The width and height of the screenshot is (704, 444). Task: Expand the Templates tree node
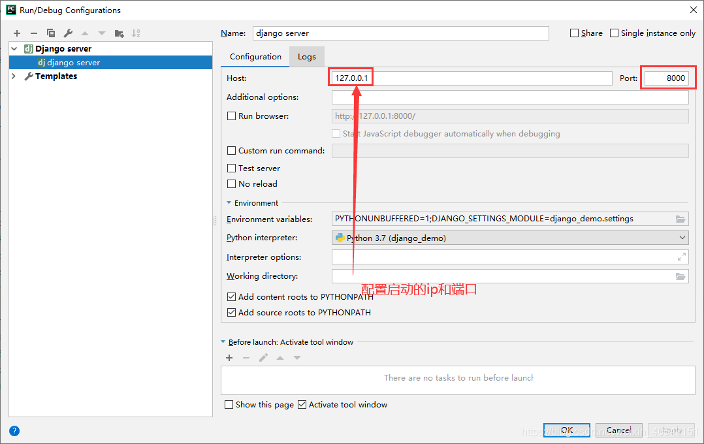pyautogui.click(x=14, y=76)
